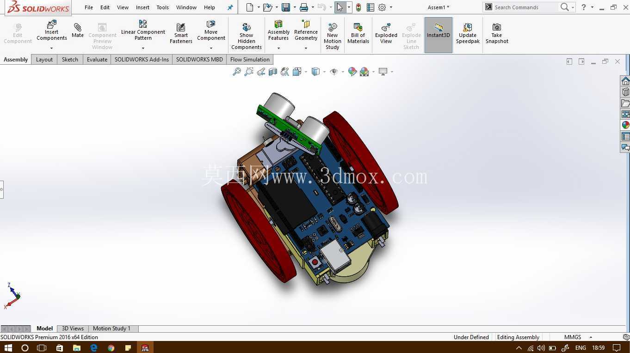Viewport: 630px width, 353px height.
Task: Toggle the Section View icon
Action: (273, 72)
